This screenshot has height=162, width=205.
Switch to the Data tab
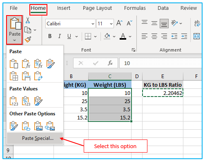tap(163, 8)
